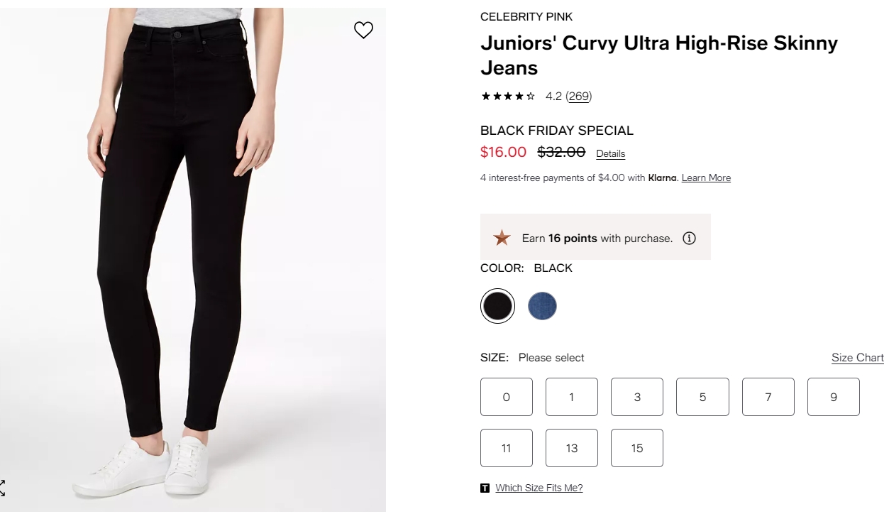Pick size 3
The height and width of the screenshot is (514, 889).
pyautogui.click(x=637, y=397)
